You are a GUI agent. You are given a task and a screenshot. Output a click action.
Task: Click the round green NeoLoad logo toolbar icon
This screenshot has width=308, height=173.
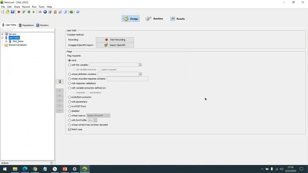(x=71, y=12)
